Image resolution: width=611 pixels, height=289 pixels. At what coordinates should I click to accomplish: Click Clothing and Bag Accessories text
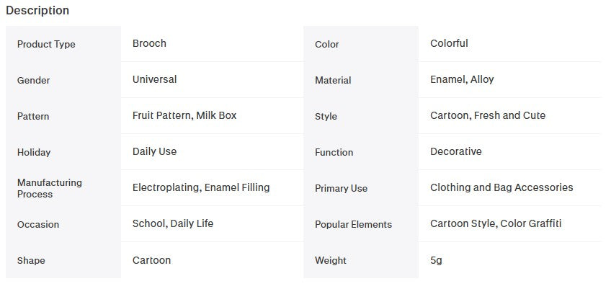[501, 187]
